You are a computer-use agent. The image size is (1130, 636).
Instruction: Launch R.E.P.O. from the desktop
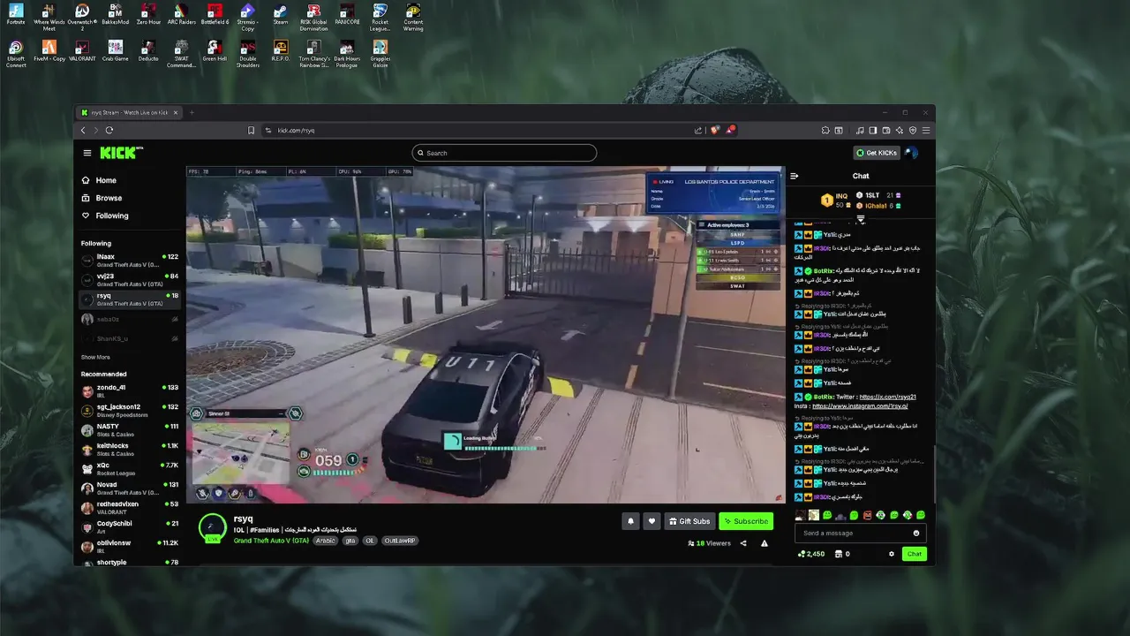coord(280,50)
